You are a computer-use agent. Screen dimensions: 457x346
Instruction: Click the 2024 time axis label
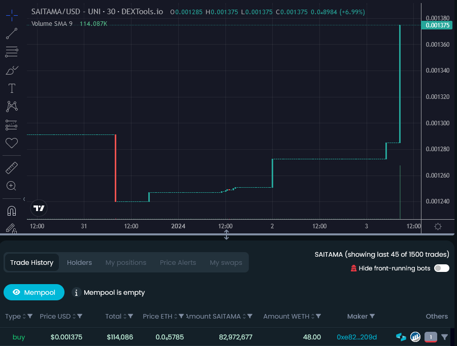tap(178, 226)
